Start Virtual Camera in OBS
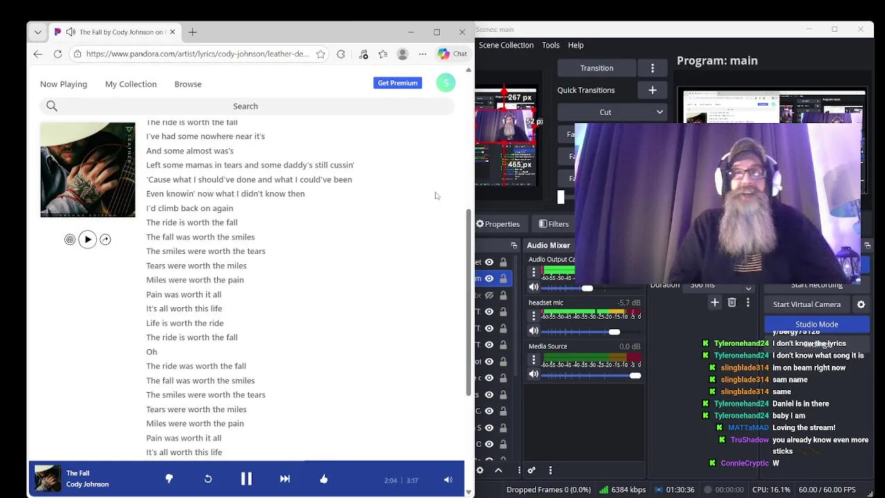This screenshot has width=885, height=498. point(807,304)
